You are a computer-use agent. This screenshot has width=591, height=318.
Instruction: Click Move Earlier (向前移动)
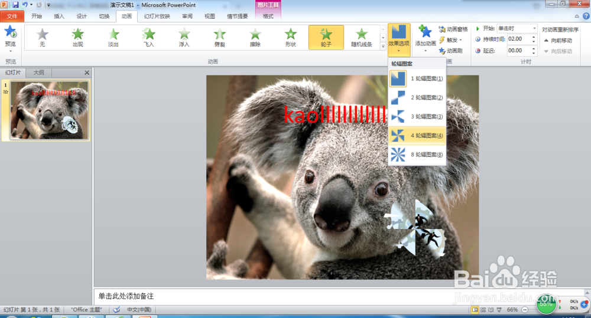click(558, 41)
